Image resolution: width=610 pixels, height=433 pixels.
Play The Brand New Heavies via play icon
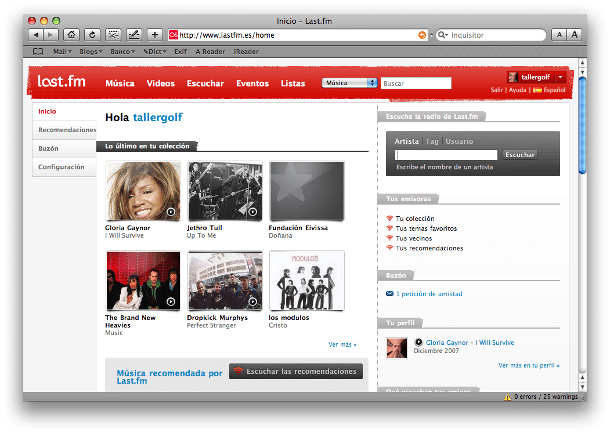tap(171, 301)
